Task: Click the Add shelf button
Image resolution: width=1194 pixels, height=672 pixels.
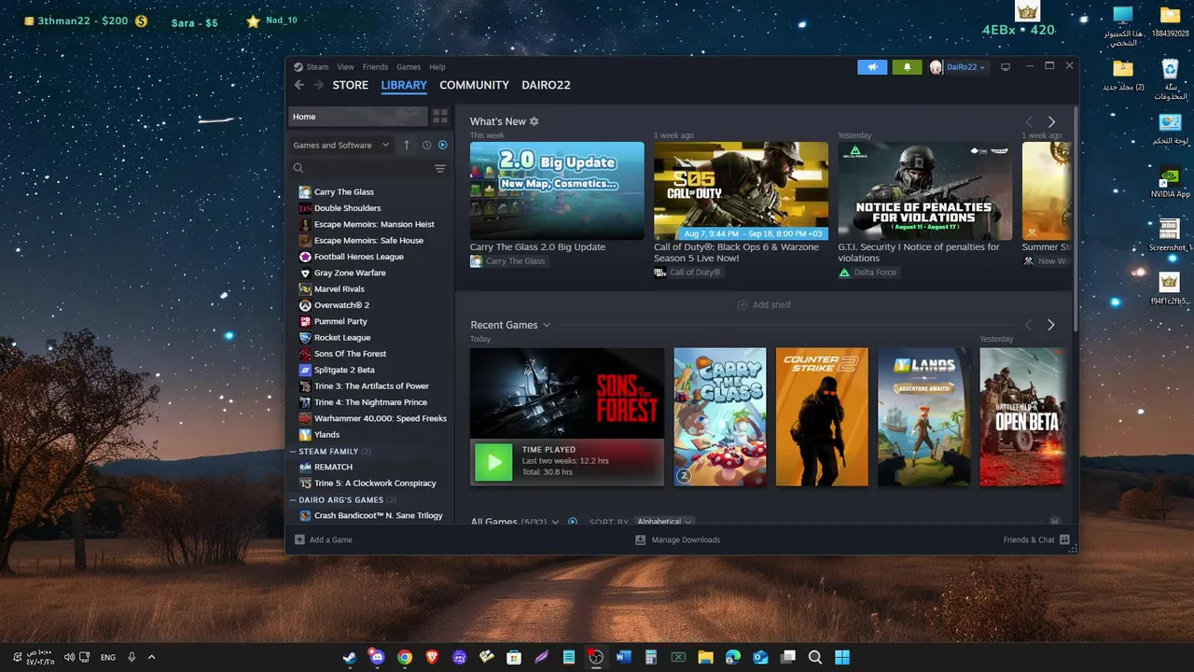Action: pyautogui.click(x=764, y=305)
